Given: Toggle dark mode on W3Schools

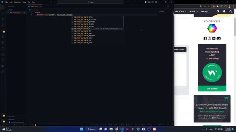Looking at the screenshot, I should tap(218, 11).
